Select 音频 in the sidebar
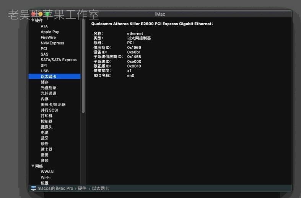 (44, 160)
